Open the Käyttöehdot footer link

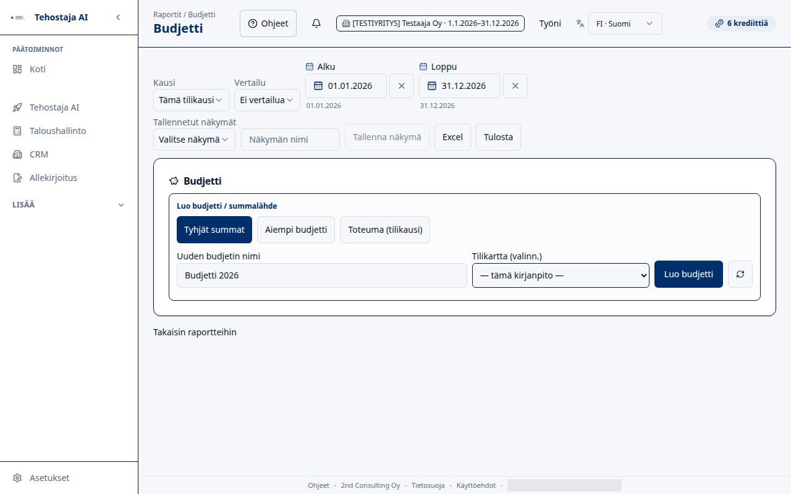[x=476, y=485]
